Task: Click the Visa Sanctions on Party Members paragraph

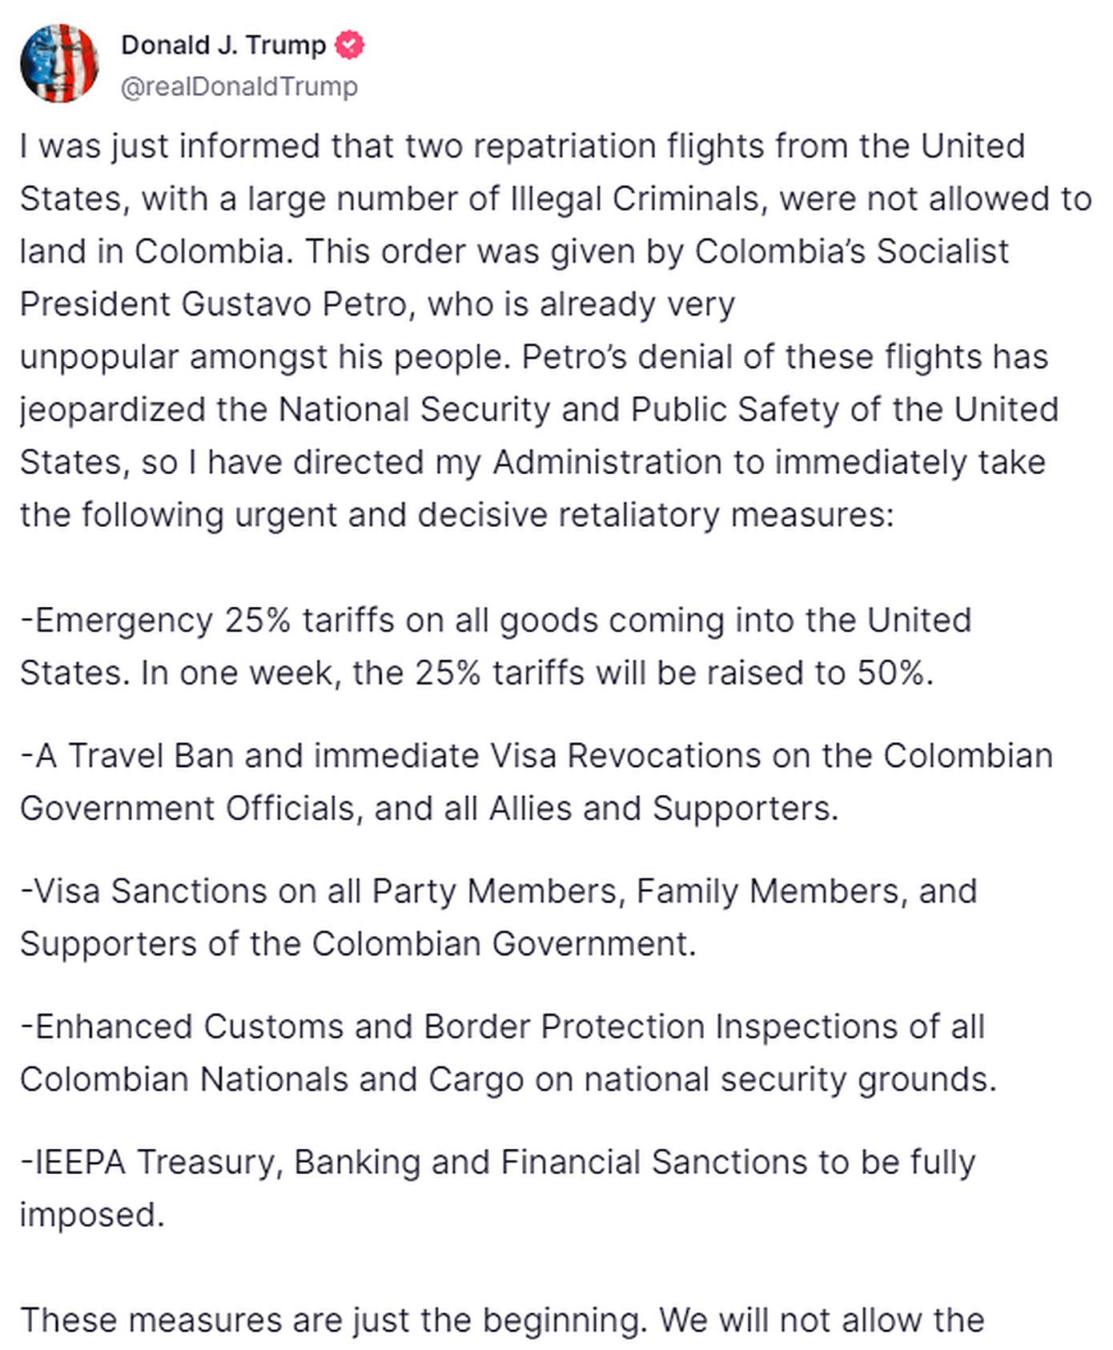Action: tap(498, 917)
